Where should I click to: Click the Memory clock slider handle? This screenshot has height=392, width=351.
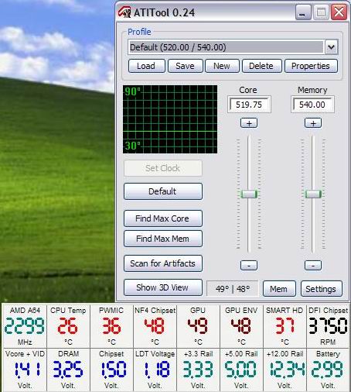[x=313, y=194]
